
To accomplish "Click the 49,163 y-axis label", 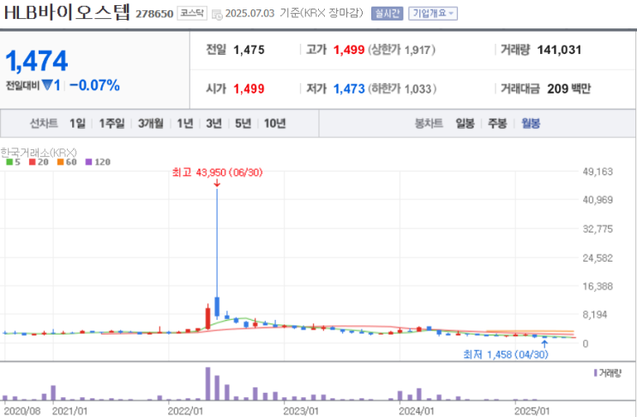I will click(598, 172).
